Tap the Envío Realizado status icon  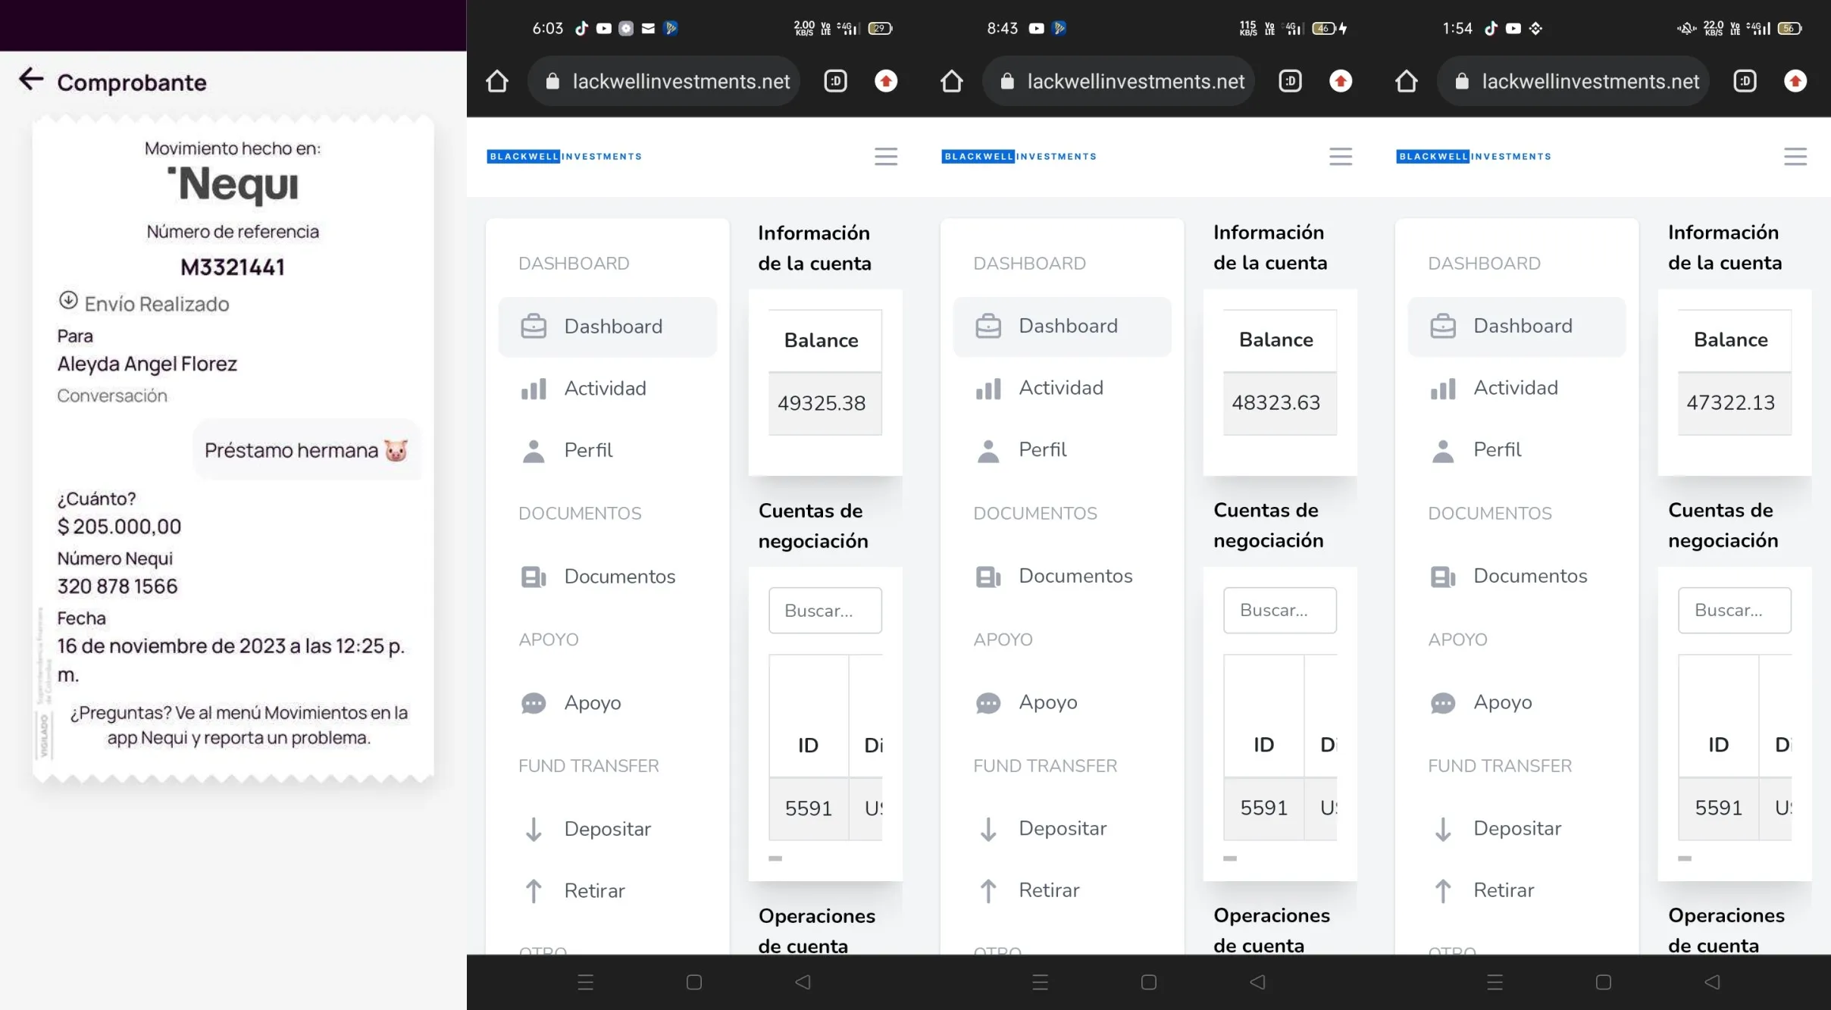68,300
